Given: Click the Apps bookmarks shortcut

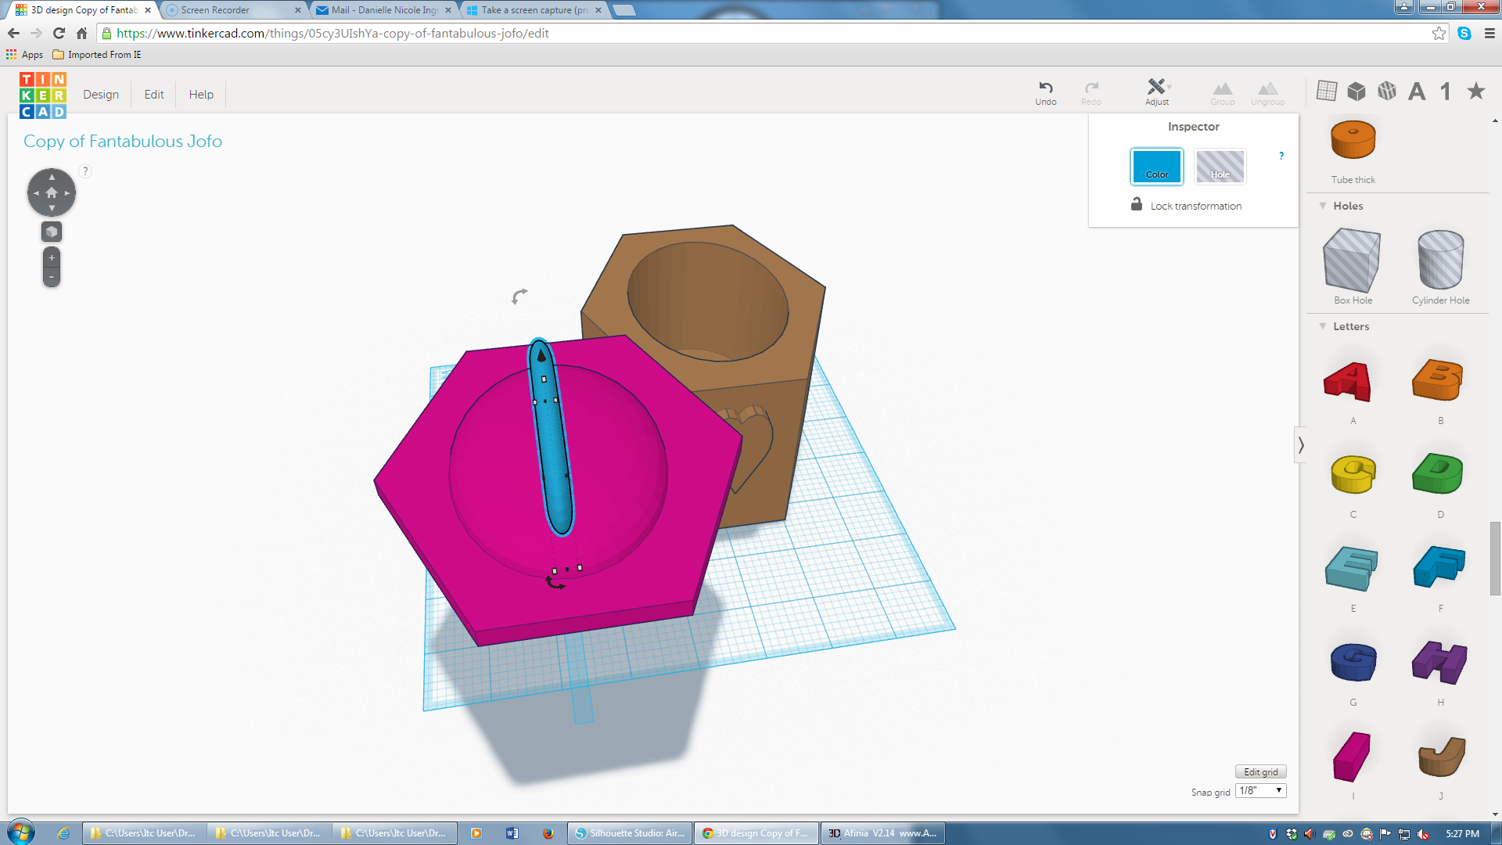Looking at the screenshot, I should (24, 55).
